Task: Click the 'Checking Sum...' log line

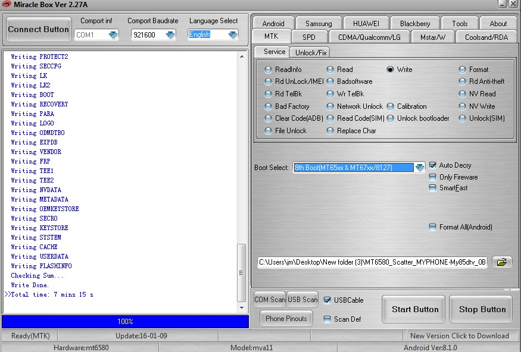Action: 37,276
